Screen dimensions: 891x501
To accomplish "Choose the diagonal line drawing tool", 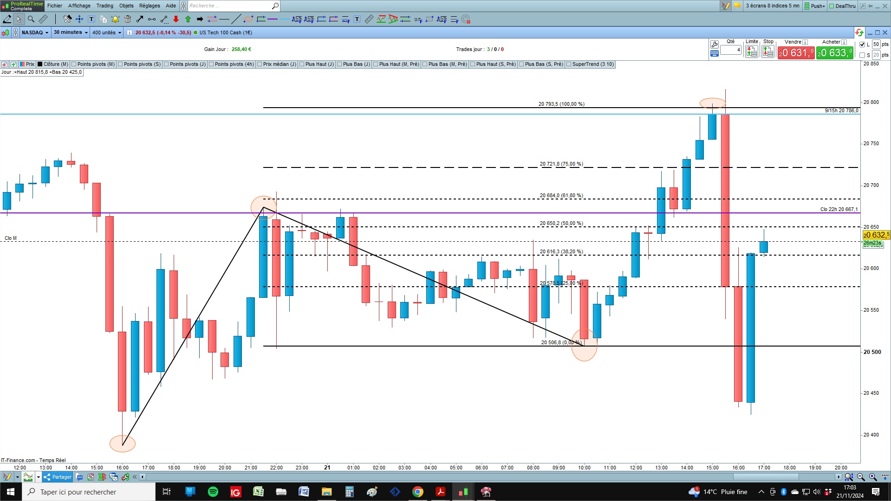I will 236,19.
